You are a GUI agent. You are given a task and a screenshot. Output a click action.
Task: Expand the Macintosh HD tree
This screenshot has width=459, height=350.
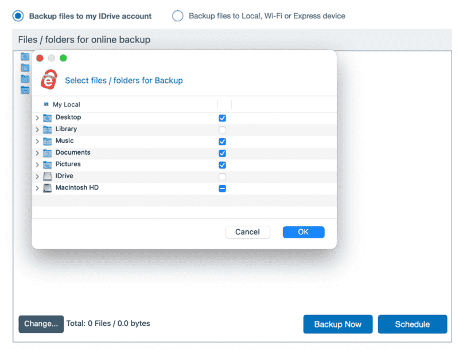pos(37,188)
